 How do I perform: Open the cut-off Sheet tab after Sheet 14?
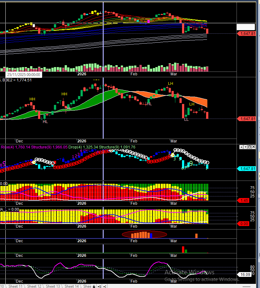pos(87,286)
